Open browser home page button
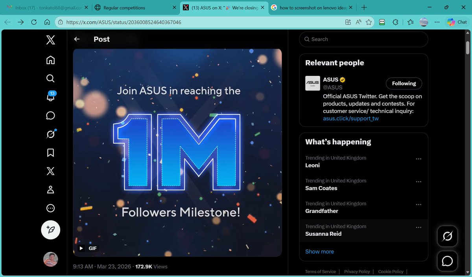Image resolution: width=472 pixels, height=277 pixels. pos(47,22)
